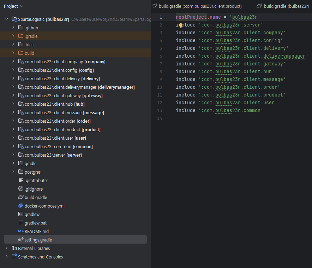Viewport: 312px width, 268px height.
Task: Click rootProject.name on editor line 1
Action: click(x=198, y=17)
